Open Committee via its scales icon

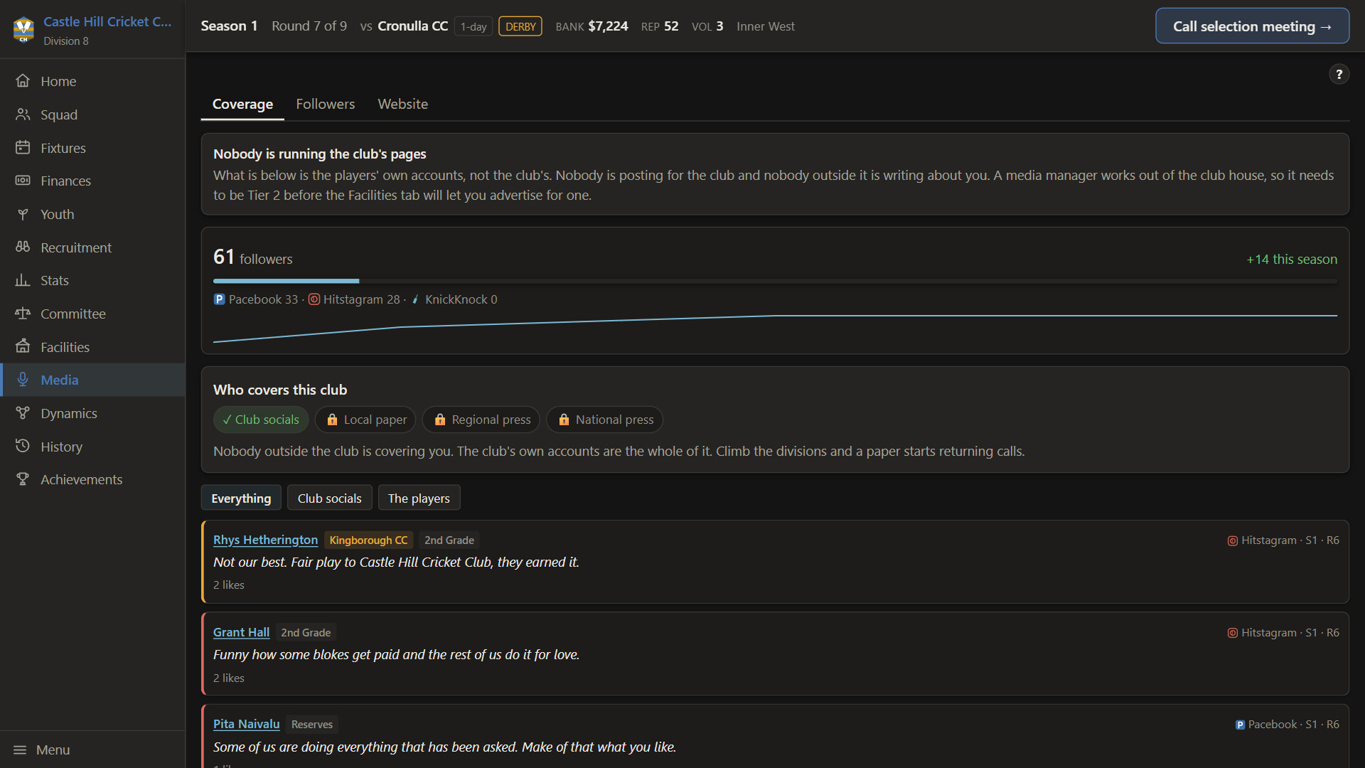23,314
